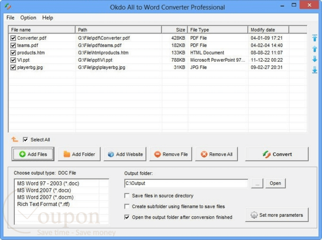Click the Microsoft PowerPoint 97... type cell

[x=217, y=60]
